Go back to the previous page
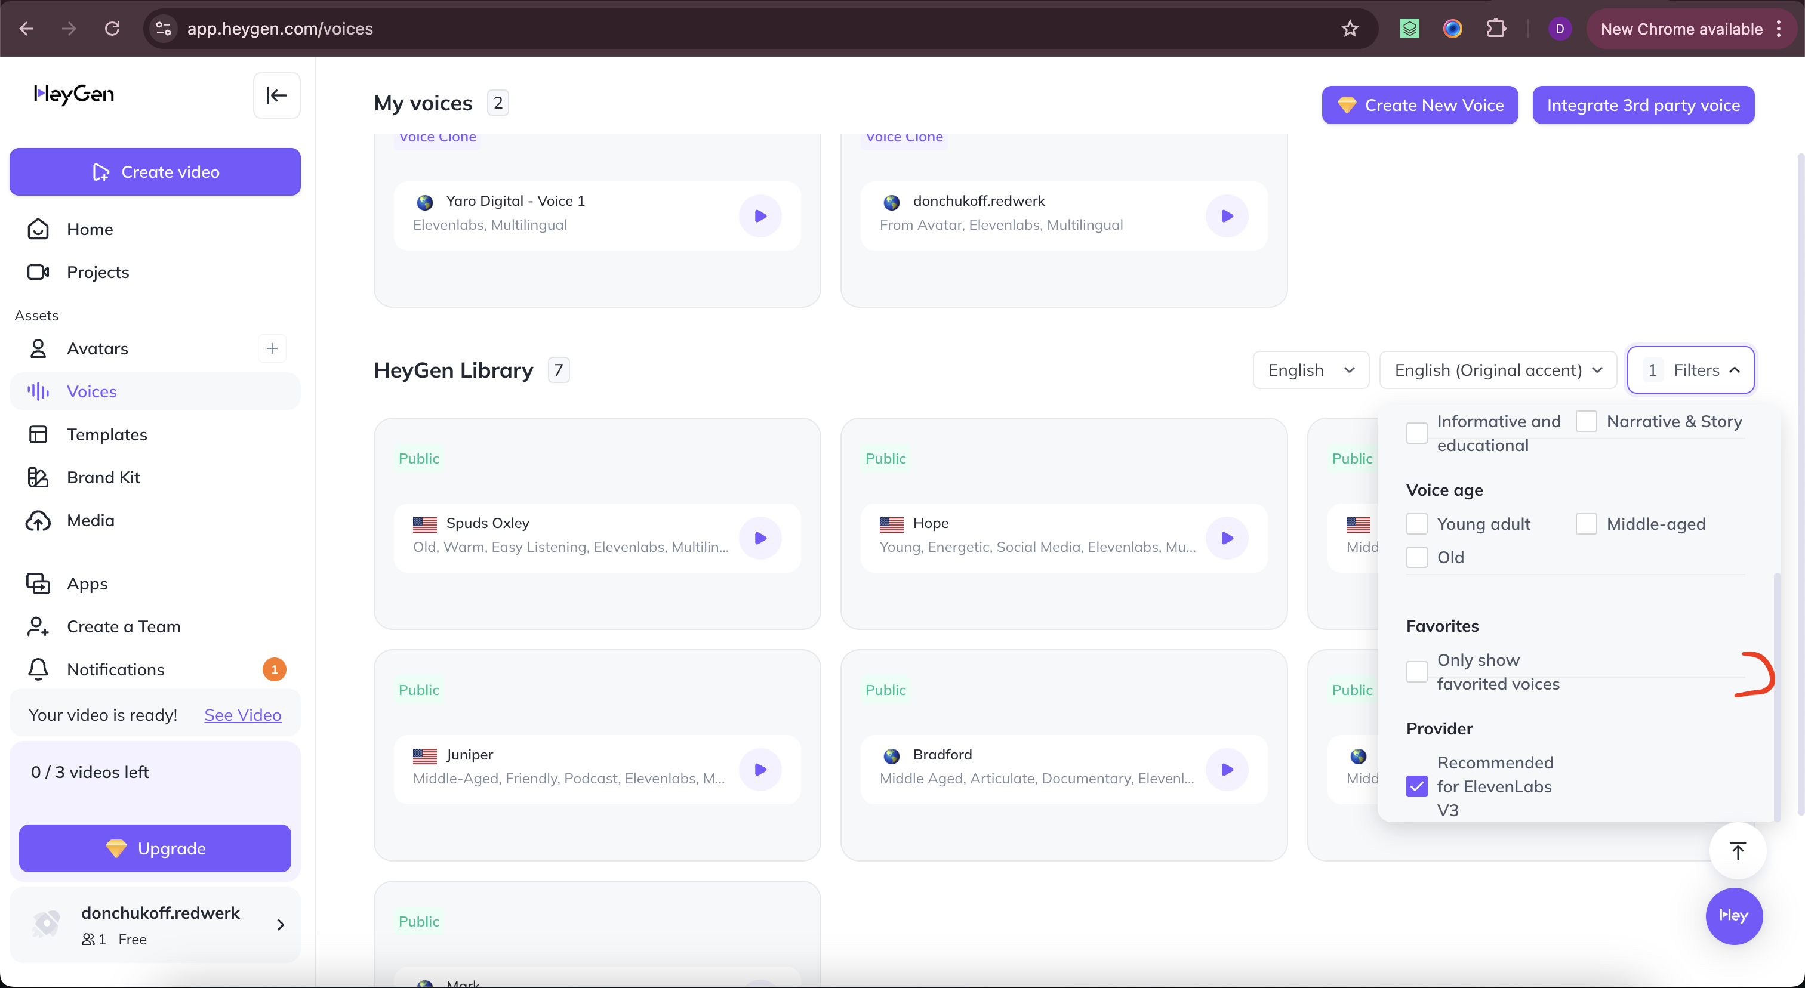 (27, 29)
